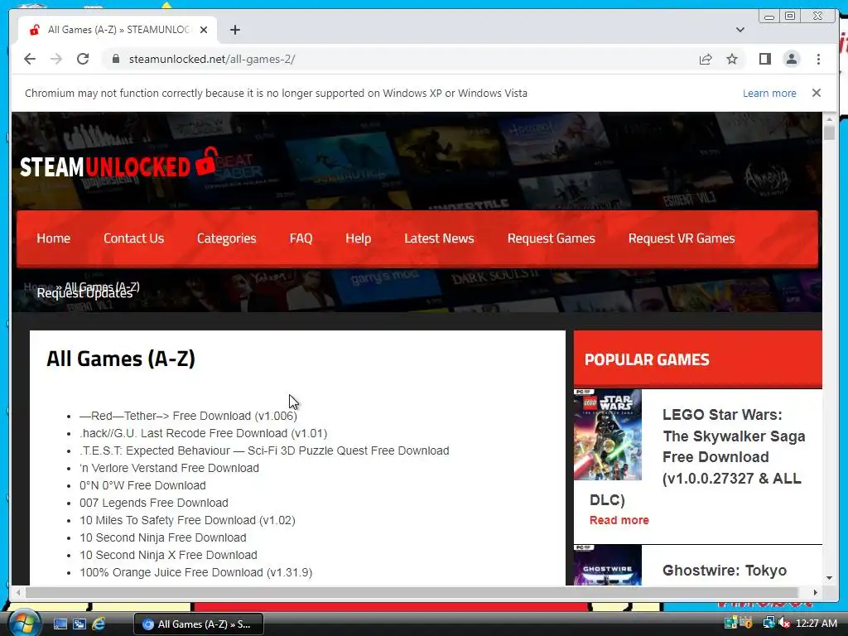Click the network tray icon
Screen dimensions: 848x636
[768, 624]
